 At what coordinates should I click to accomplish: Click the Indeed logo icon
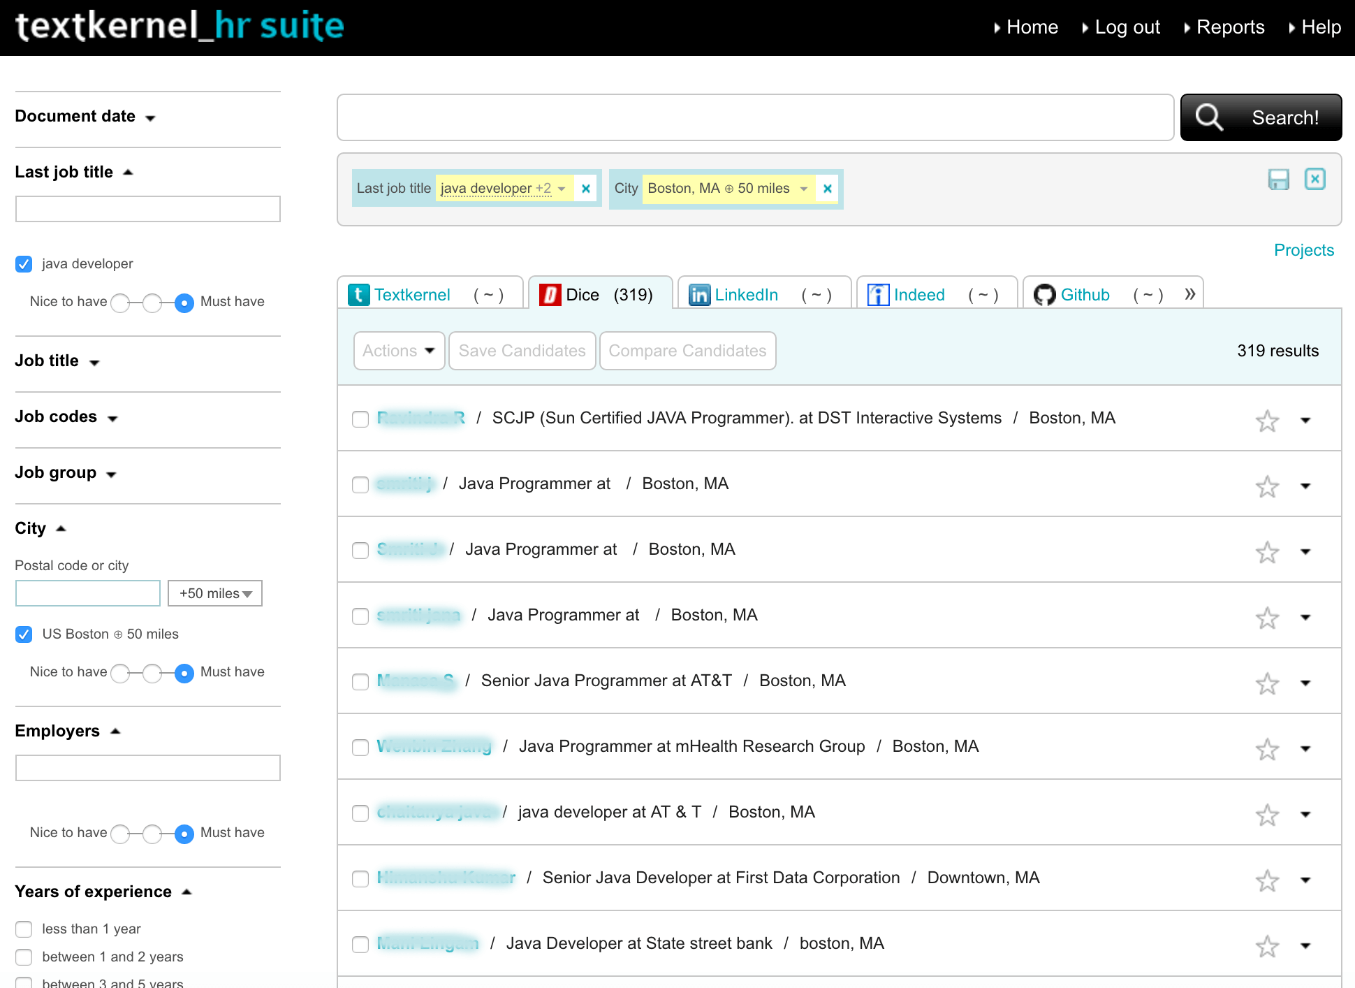point(878,295)
